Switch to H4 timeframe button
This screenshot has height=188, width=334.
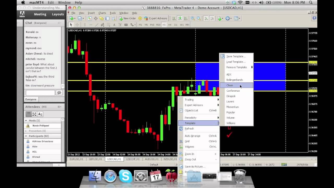coord(170,25)
